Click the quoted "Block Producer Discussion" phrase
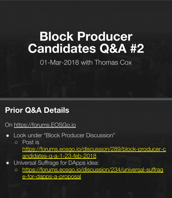The height and width of the screenshot is (198, 172). point(81,136)
